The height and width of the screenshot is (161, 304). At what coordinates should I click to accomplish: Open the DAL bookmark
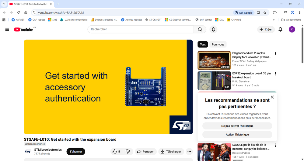[x=219, y=20]
